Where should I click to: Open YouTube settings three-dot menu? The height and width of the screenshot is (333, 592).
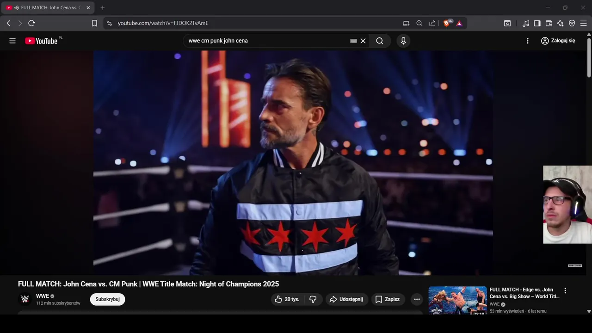pyautogui.click(x=528, y=41)
